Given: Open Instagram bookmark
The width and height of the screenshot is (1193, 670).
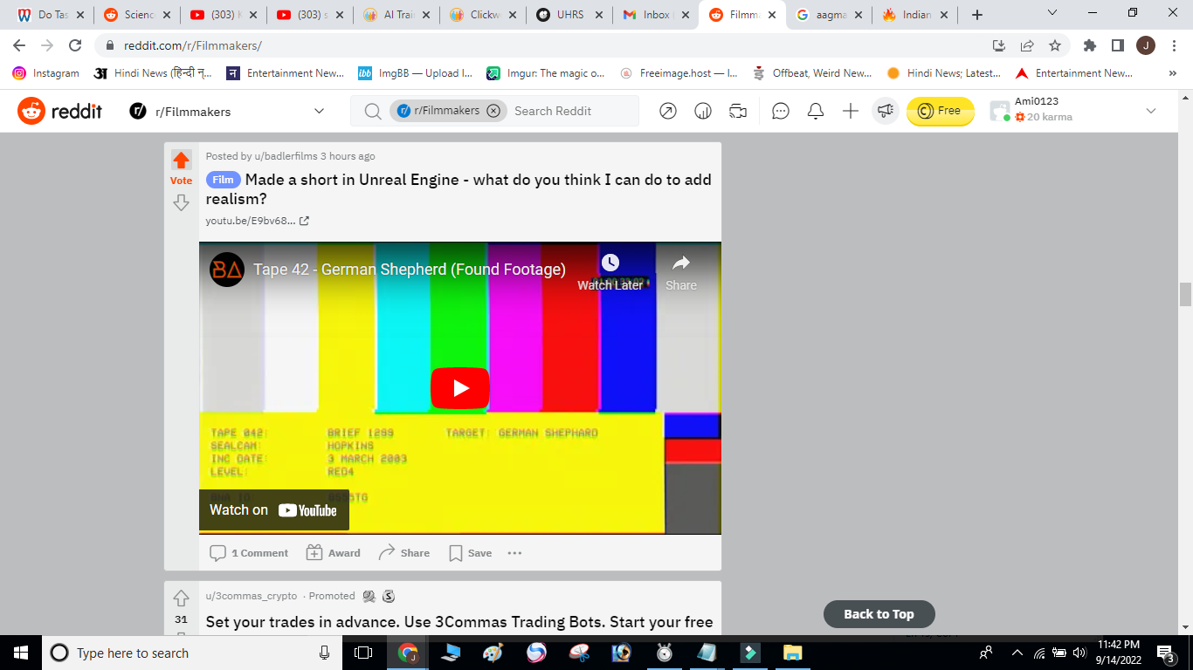Looking at the screenshot, I should (46, 73).
